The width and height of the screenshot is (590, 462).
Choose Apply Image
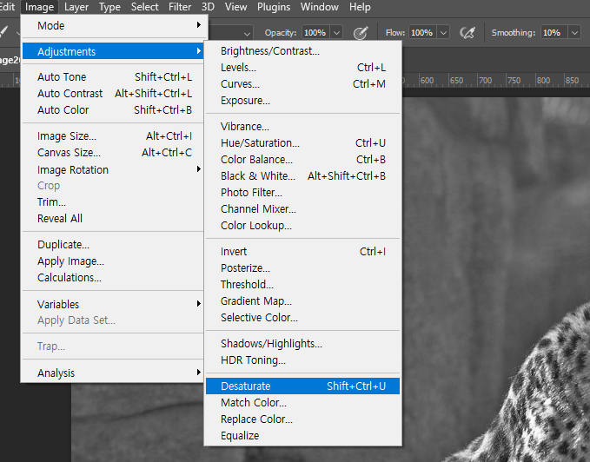click(x=112, y=261)
